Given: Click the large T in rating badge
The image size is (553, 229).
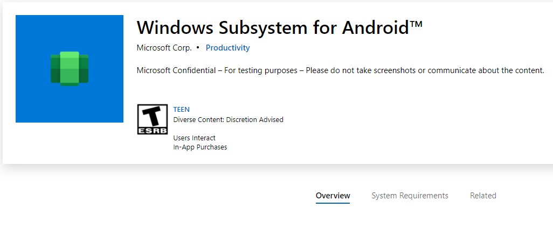Looking at the screenshot, I should click(x=153, y=116).
